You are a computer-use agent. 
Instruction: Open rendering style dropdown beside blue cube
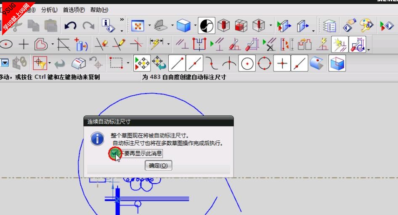pyautogui.click(x=195, y=25)
